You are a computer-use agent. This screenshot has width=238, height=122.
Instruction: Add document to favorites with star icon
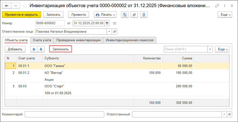[25, 6]
